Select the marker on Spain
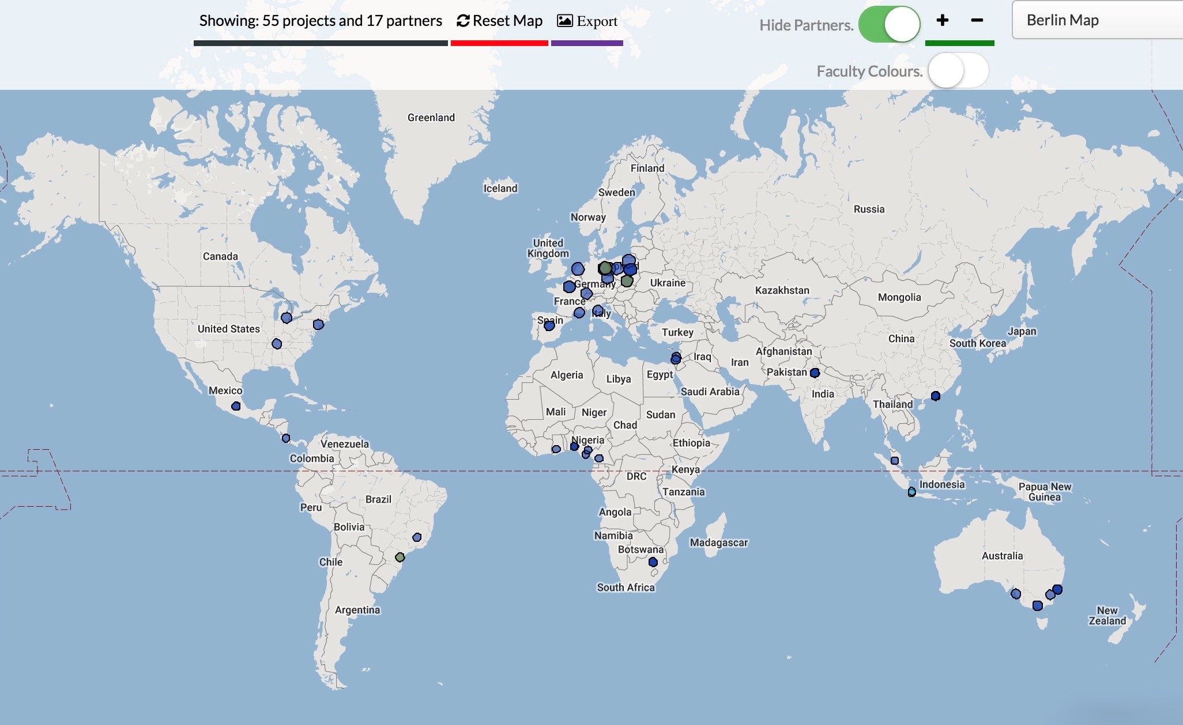The height and width of the screenshot is (725, 1183). (x=549, y=326)
